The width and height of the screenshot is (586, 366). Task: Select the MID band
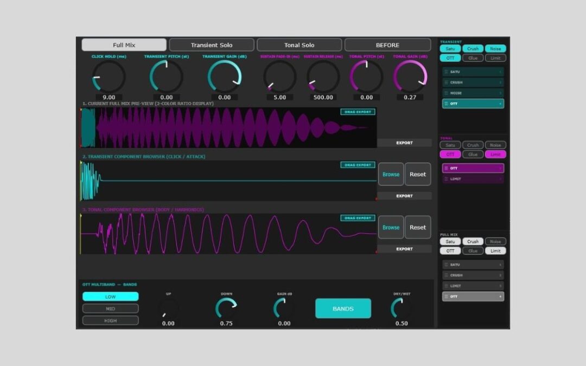tap(110, 309)
